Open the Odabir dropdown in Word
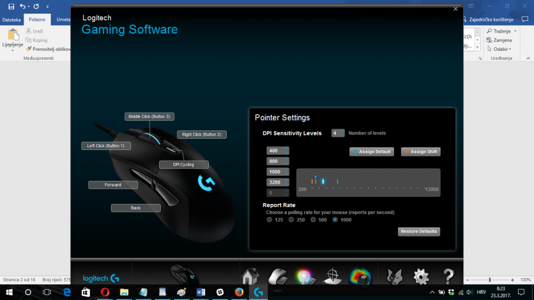 [499, 49]
